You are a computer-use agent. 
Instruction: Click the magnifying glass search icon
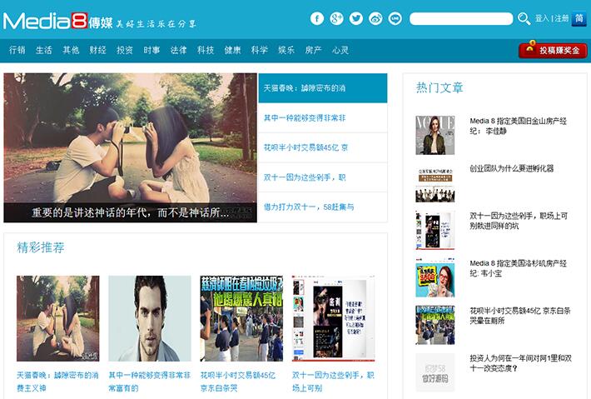(524, 18)
